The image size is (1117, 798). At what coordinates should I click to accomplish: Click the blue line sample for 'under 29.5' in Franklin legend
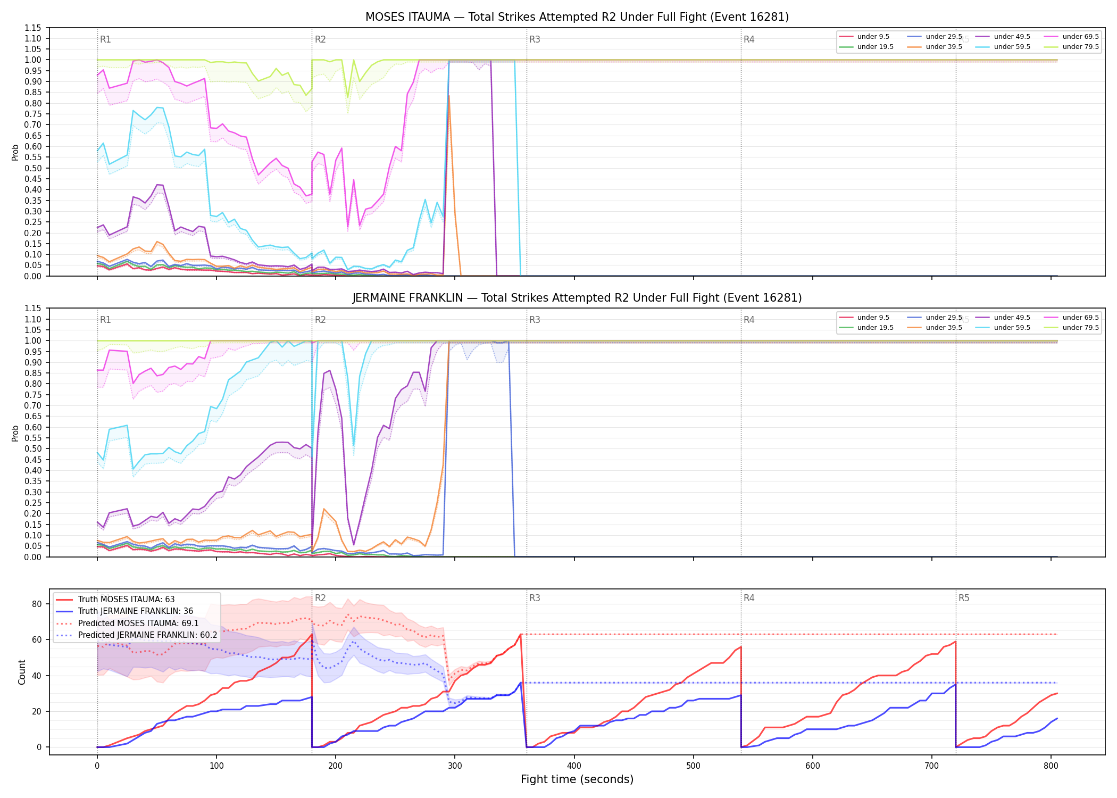tap(914, 318)
